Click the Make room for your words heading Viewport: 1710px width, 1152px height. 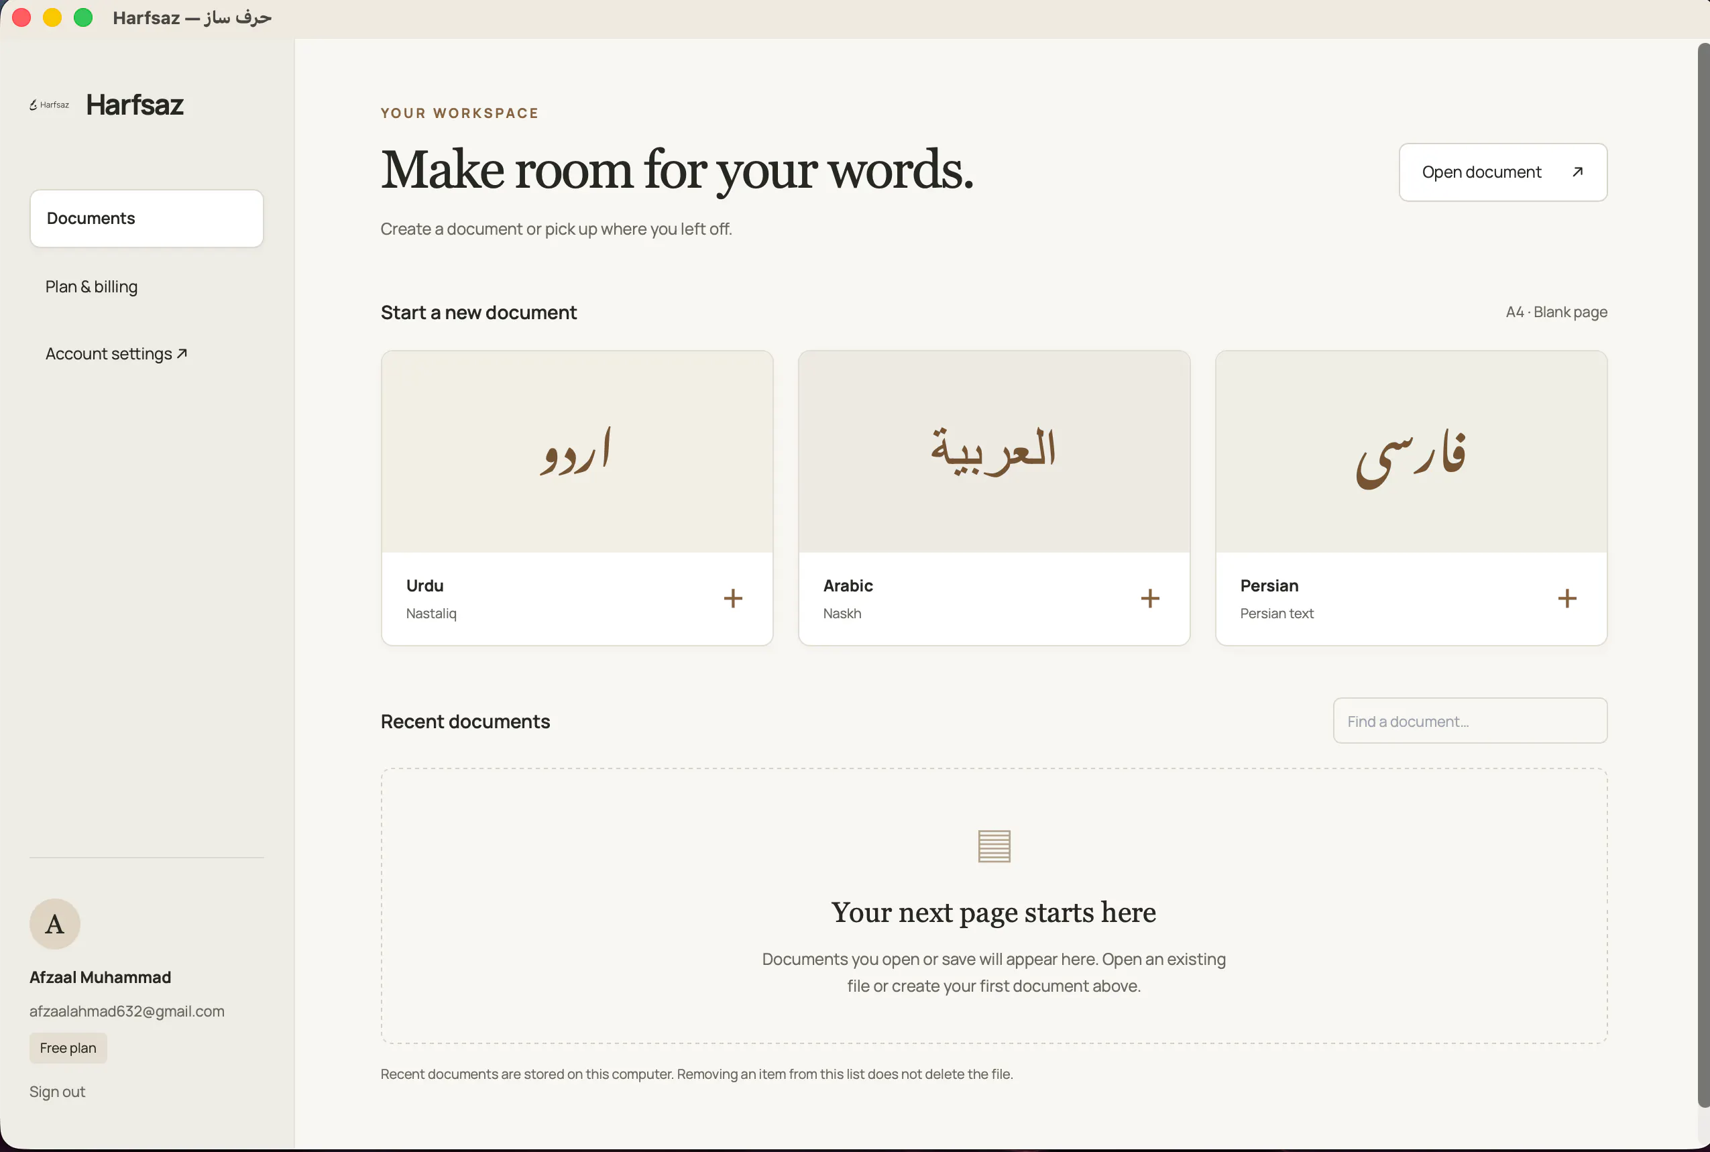677,170
